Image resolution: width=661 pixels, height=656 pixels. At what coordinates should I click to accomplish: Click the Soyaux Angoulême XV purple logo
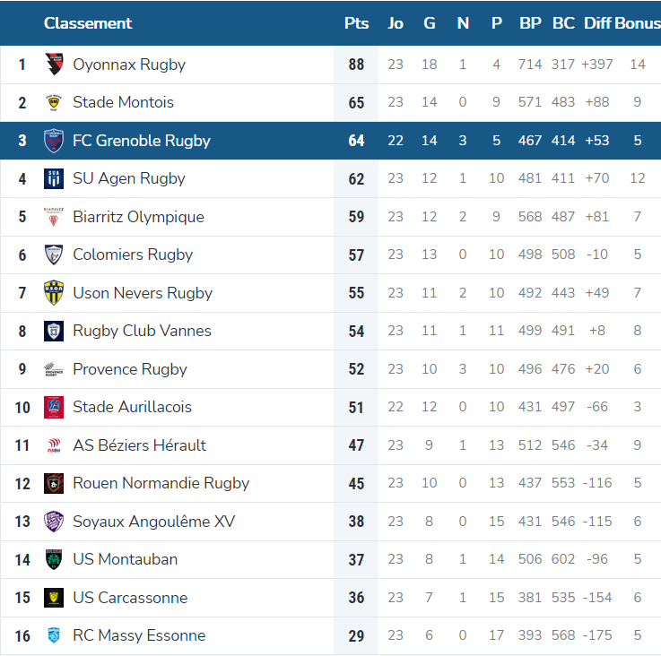54,522
